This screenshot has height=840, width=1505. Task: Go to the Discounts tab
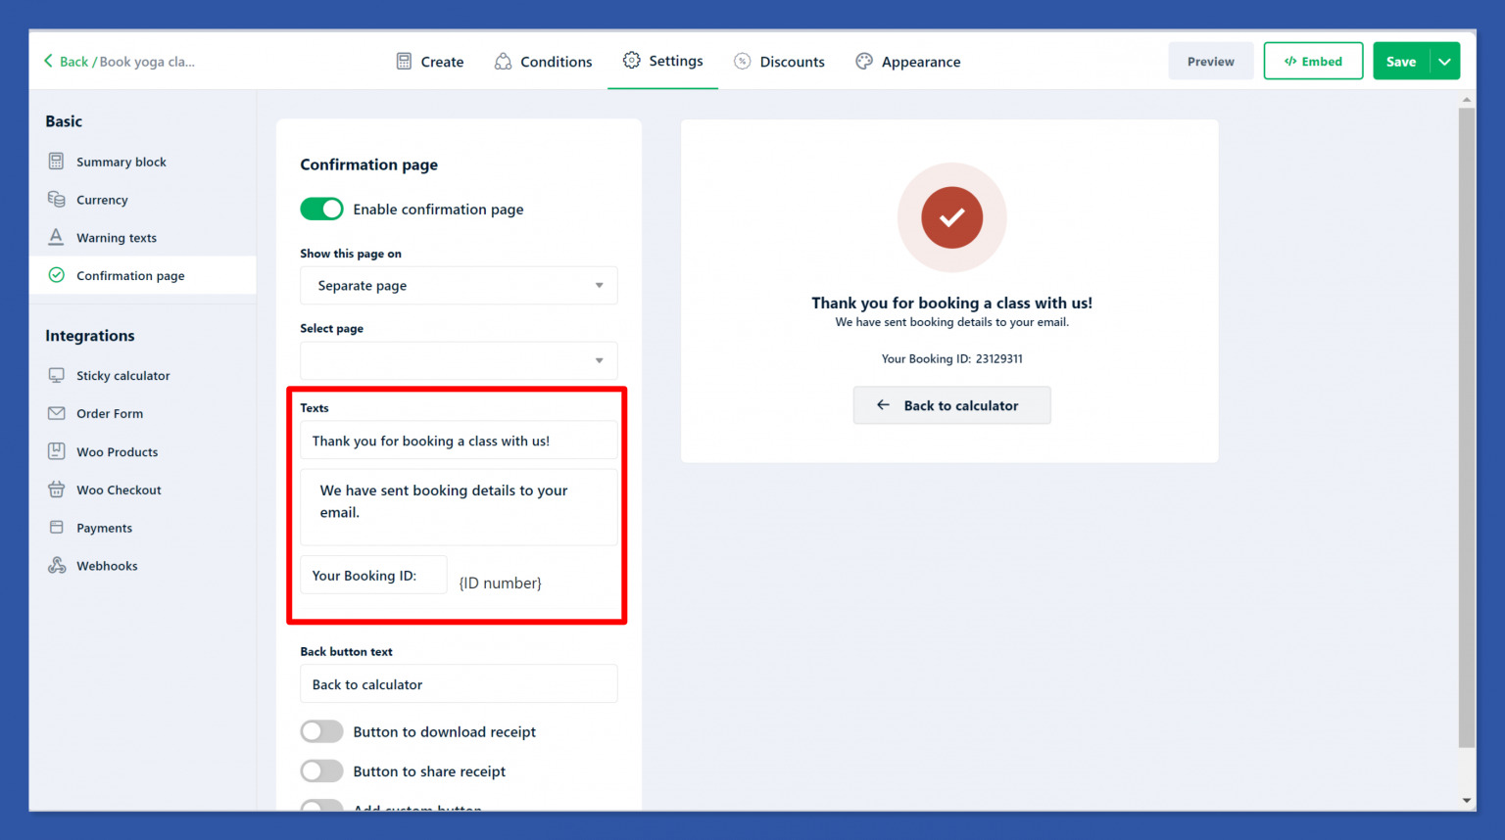[x=780, y=62]
